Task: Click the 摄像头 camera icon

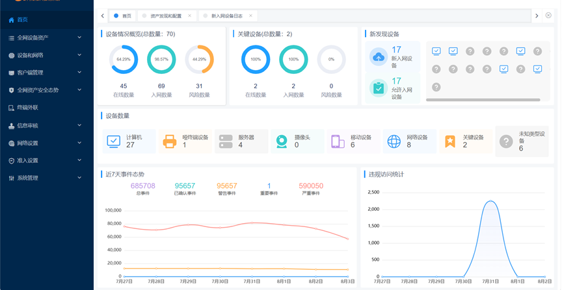Action: [282, 141]
